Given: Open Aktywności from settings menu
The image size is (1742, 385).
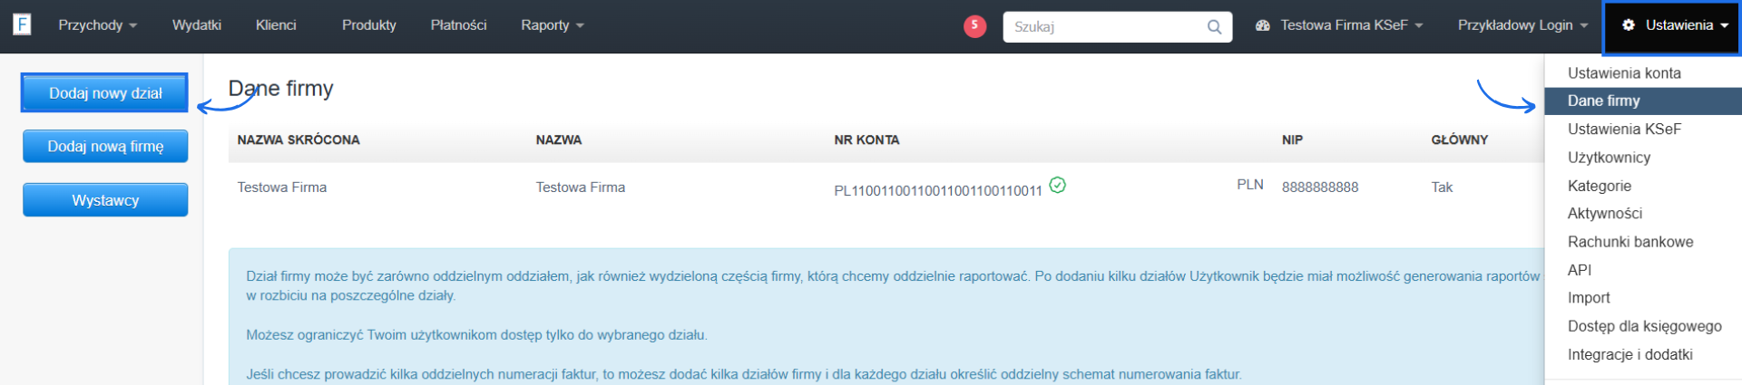Looking at the screenshot, I should [1643, 214].
